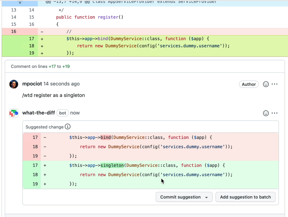Open mpociot username link
288x217 pixels.
click(32, 84)
